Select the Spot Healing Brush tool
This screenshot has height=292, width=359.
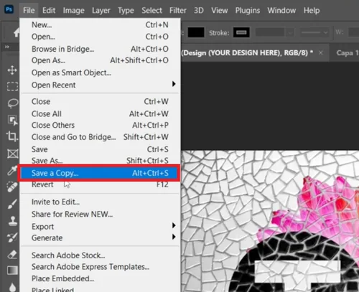(12, 187)
